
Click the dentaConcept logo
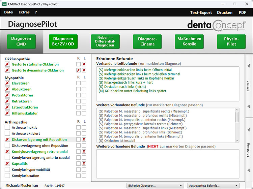pos(217,25)
